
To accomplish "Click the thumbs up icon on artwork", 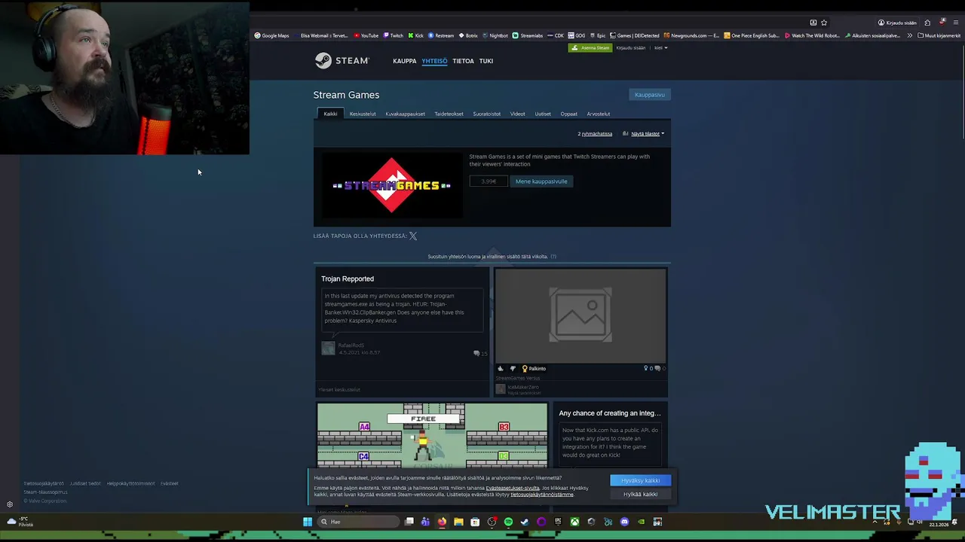I will pos(500,369).
